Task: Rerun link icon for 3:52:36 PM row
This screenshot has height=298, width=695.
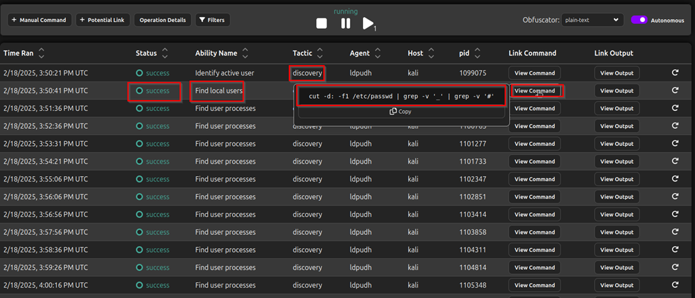Action: (x=675, y=126)
